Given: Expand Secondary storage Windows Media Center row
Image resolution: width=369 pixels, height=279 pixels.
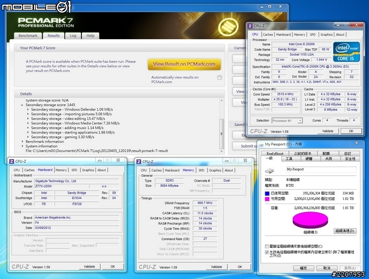Looking at the screenshot, I should pyautogui.click(x=28, y=123).
